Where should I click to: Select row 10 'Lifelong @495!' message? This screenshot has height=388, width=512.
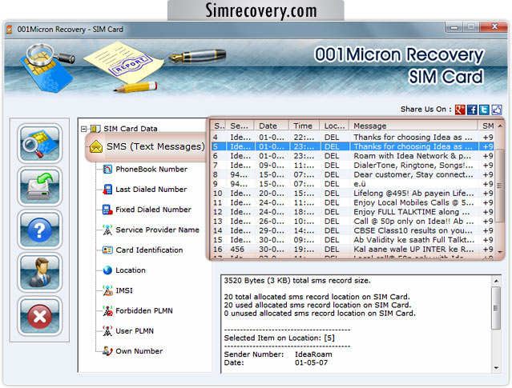point(353,194)
